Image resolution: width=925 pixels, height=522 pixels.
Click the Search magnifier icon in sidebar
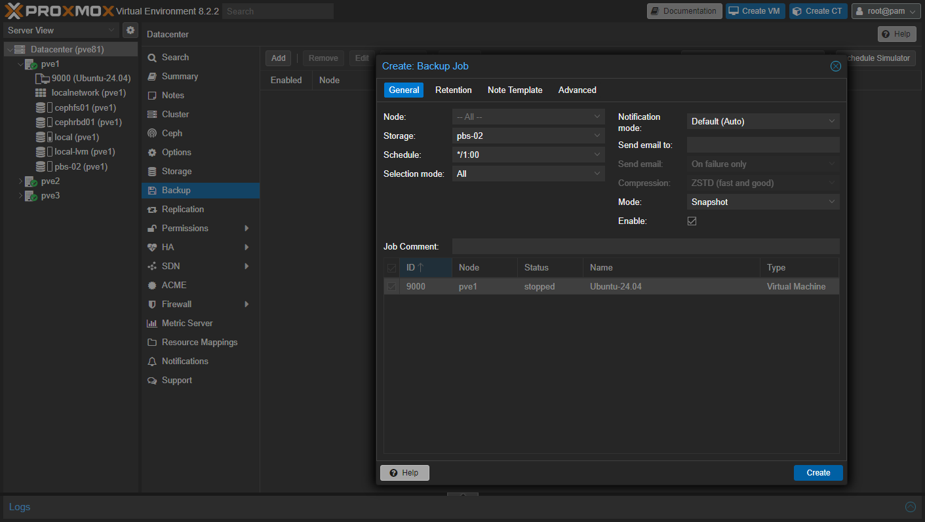coord(152,58)
